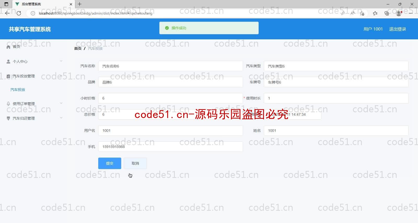Click the 汽车投放 breadcrumb text
This screenshot has width=418, height=223.
tap(95, 48)
